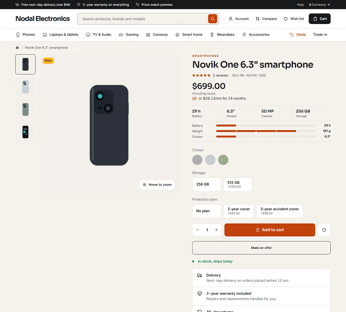Viewport: 346px width, 312px height.
Task: Select the 2-year cover protection plan
Action: pyautogui.click(x=239, y=211)
